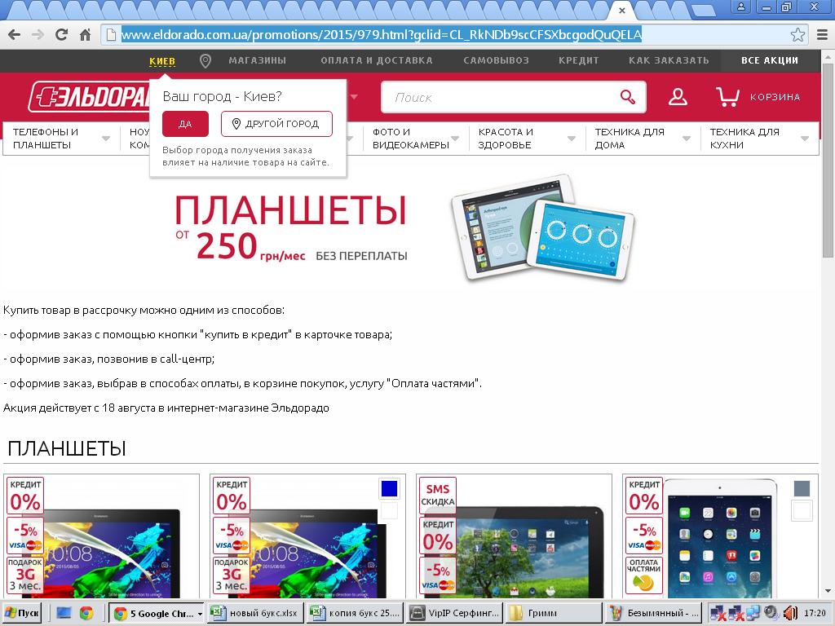Click the search magnifier icon
Image resolution: width=835 pixels, height=626 pixels.
628,97
